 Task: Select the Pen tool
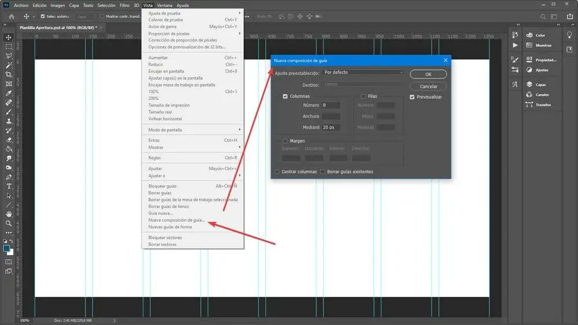(x=9, y=177)
